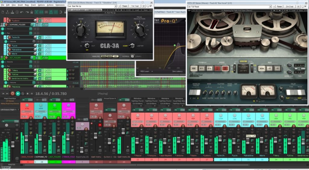Click the Param button in J37 window
Viewport: 309px width, 170px height.
click(279, 6)
